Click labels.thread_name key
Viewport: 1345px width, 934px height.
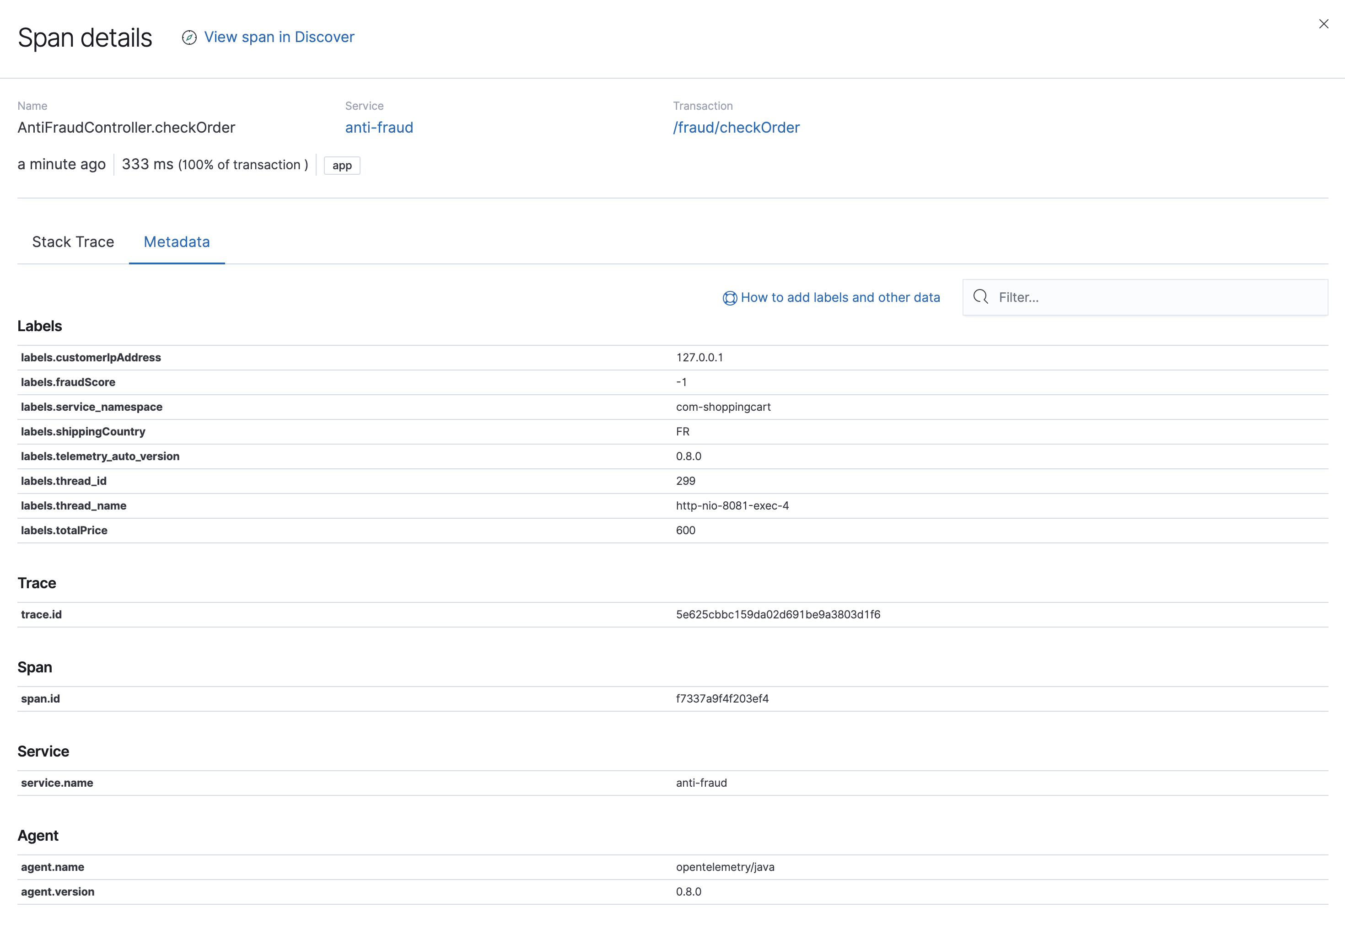pyautogui.click(x=74, y=505)
